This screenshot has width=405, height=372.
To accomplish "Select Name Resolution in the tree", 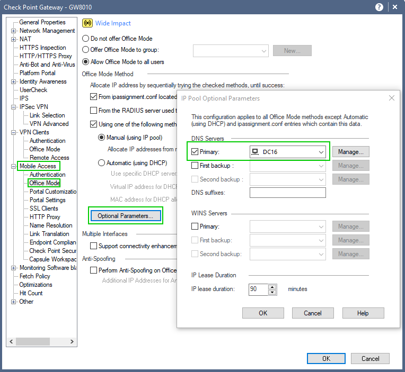I will (x=51, y=225).
